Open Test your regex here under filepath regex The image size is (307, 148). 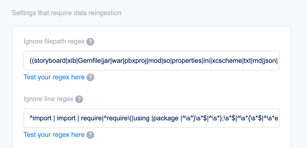coord(54,77)
